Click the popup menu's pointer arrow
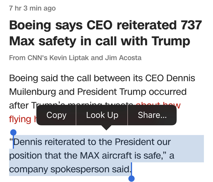Image resolution: width=213 pixels, height=182 pixels. [x=106, y=128]
